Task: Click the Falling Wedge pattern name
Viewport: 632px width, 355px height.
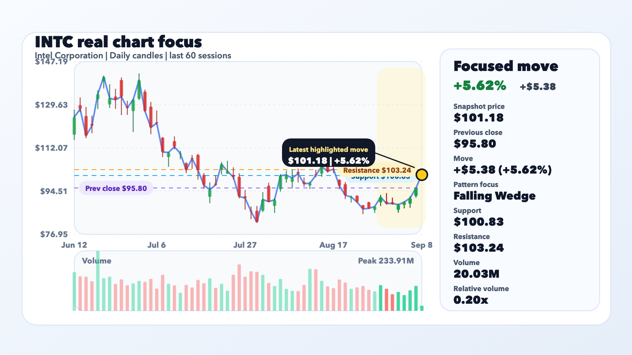Action: click(495, 196)
